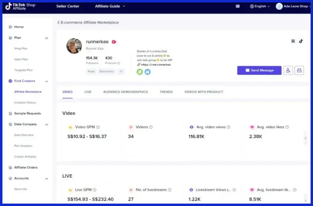Click the S$154.93 - S$232.40 Live GPM value
Screen dimensions: 313x206
90,199
